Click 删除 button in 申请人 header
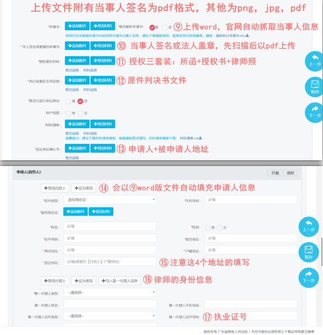 pyautogui.click(x=290, y=173)
